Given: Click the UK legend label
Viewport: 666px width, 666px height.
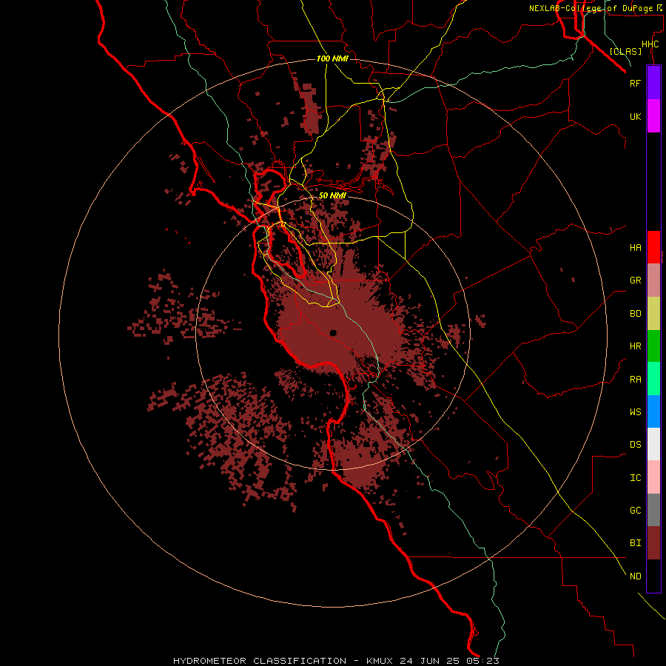Looking at the screenshot, I should 635,116.
